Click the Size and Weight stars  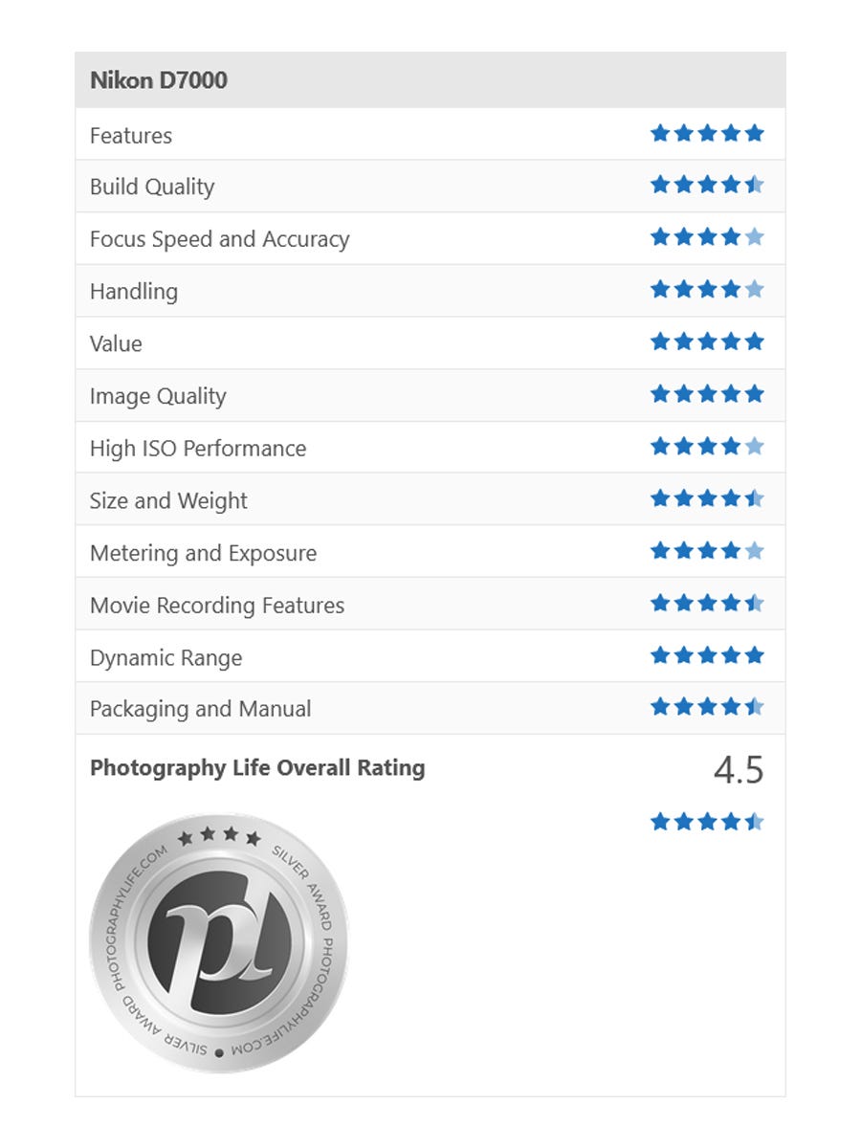[x=707, y=498]
